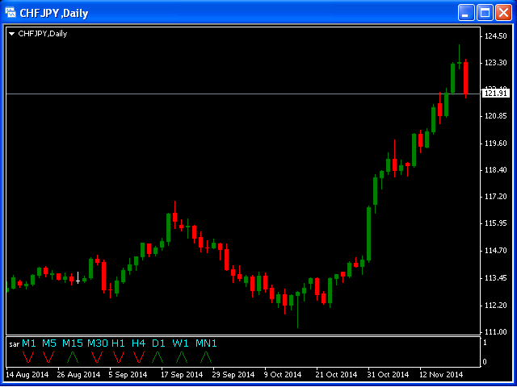
Task: Click the green up arrow under D1
Action: (158, 356)
